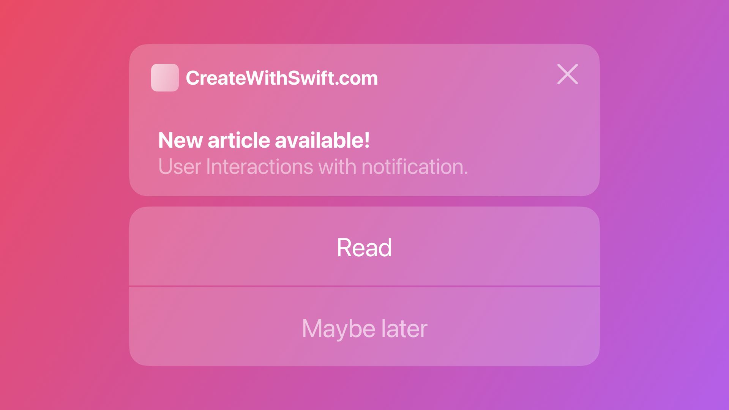Select the Maybe later option
This screenshot has height=410, width=729.
pos(364,327)
